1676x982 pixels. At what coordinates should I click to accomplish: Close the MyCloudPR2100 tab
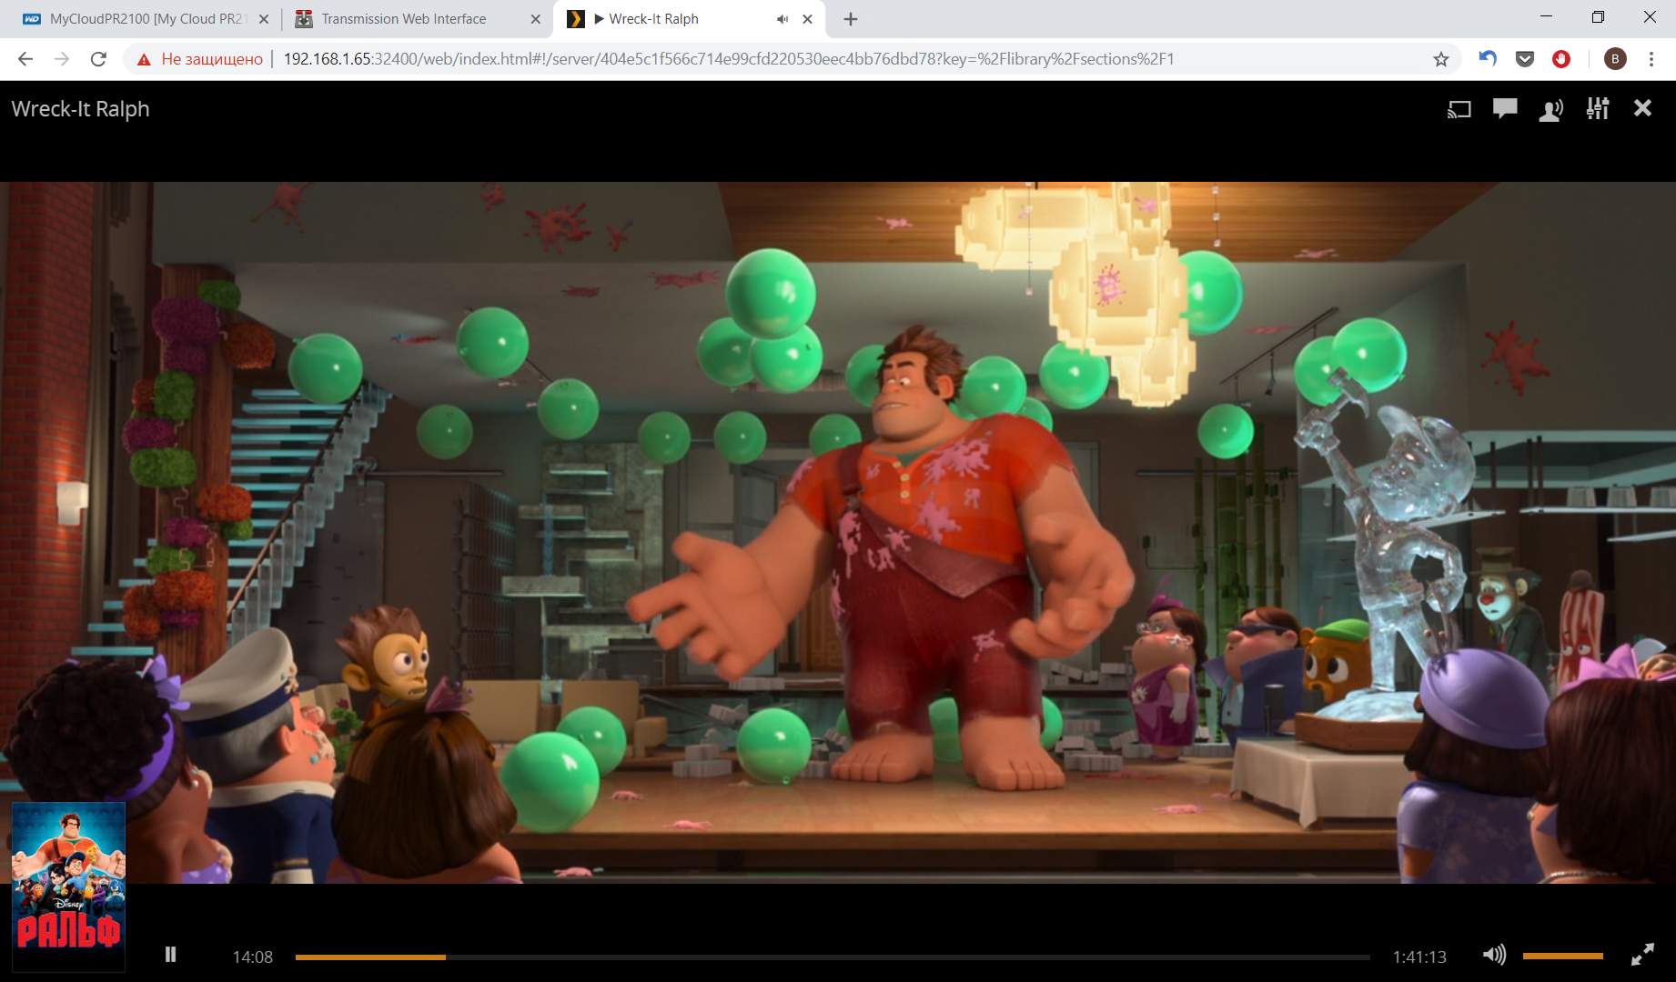264,19
